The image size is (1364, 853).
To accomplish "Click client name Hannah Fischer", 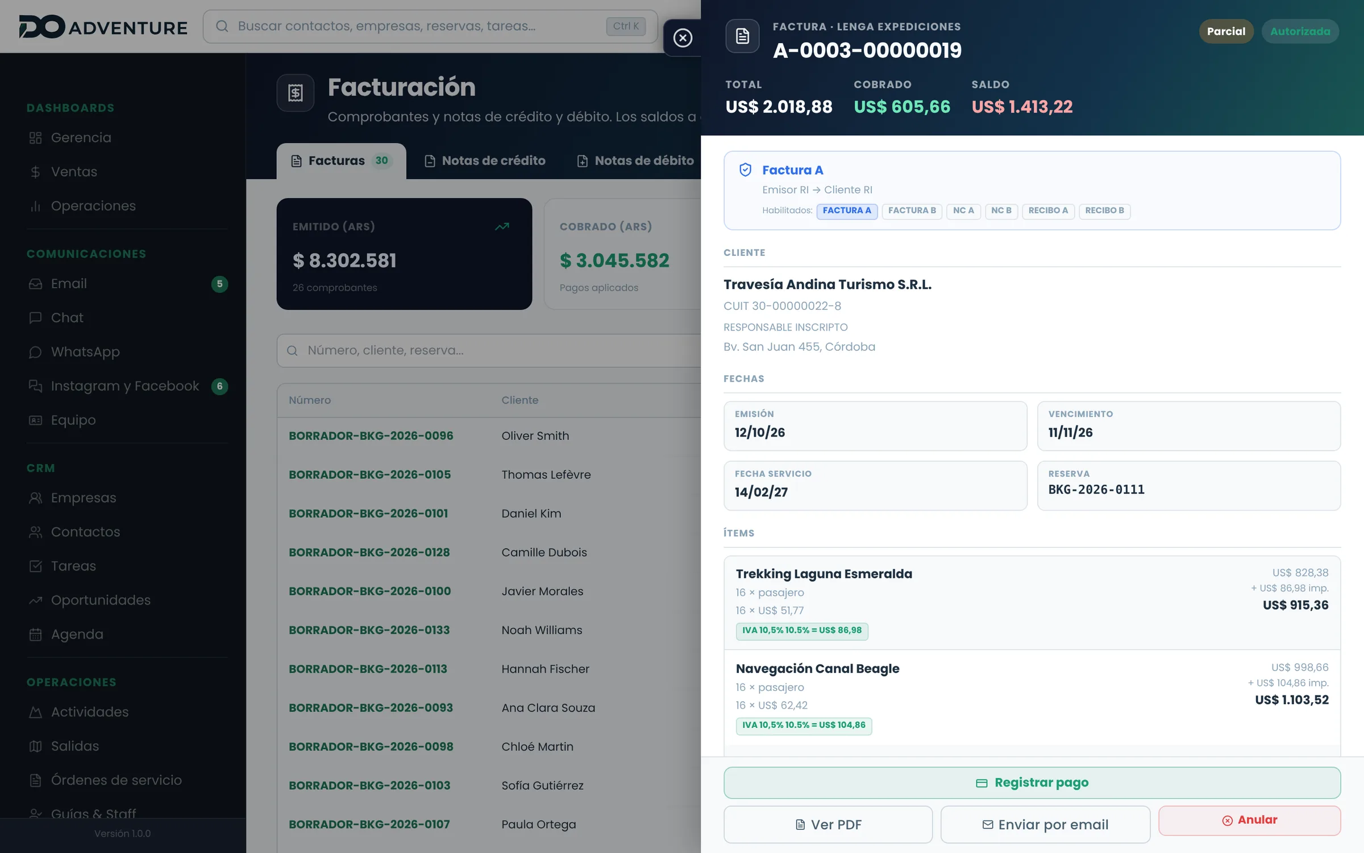I will coord(545,669).
